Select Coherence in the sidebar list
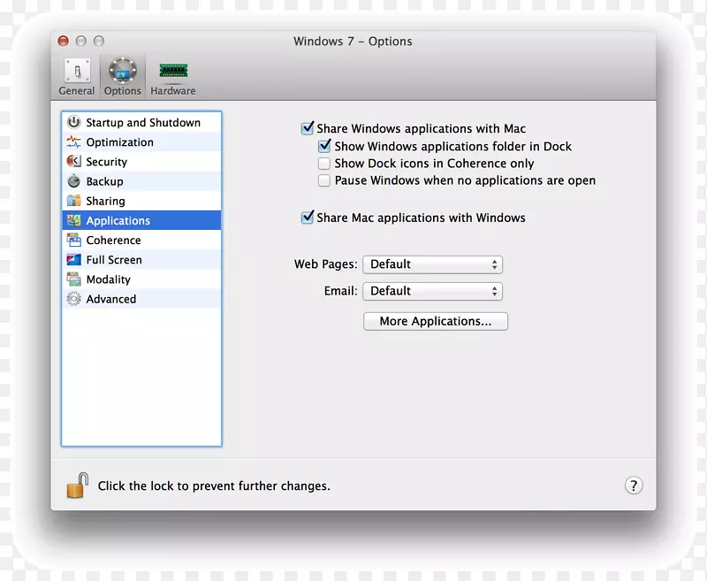 113,241
